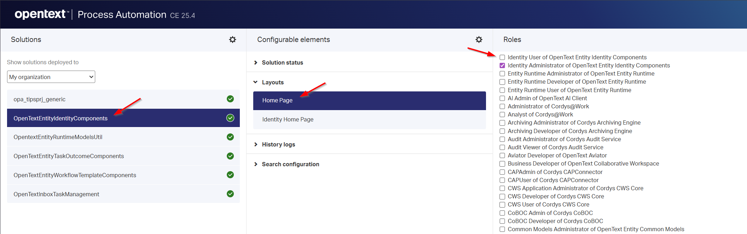The image size is (747, 234).
Task: Click green status checkmark for opa_tipsprj_generic
Action: coord(230,99)
